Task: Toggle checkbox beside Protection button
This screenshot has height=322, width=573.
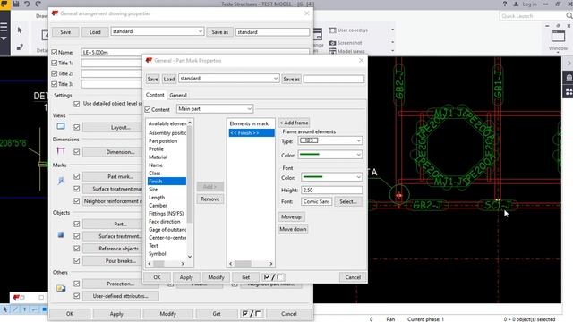Action: (77, 284)
